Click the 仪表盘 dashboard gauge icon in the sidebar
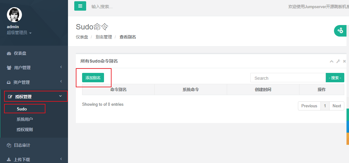The image size is (349, 163). coord(9,53)
